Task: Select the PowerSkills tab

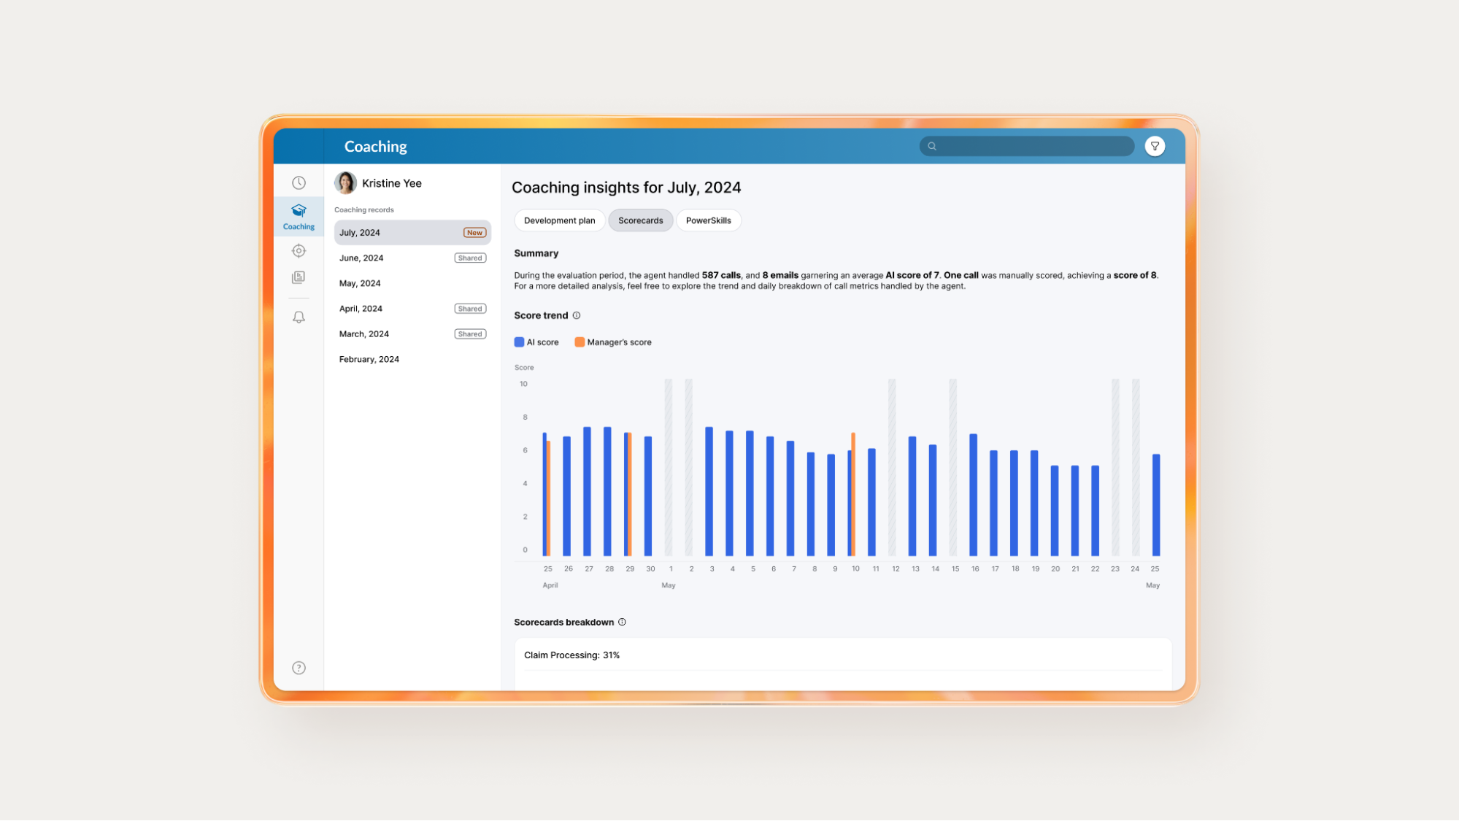Action: pos(708,220)
